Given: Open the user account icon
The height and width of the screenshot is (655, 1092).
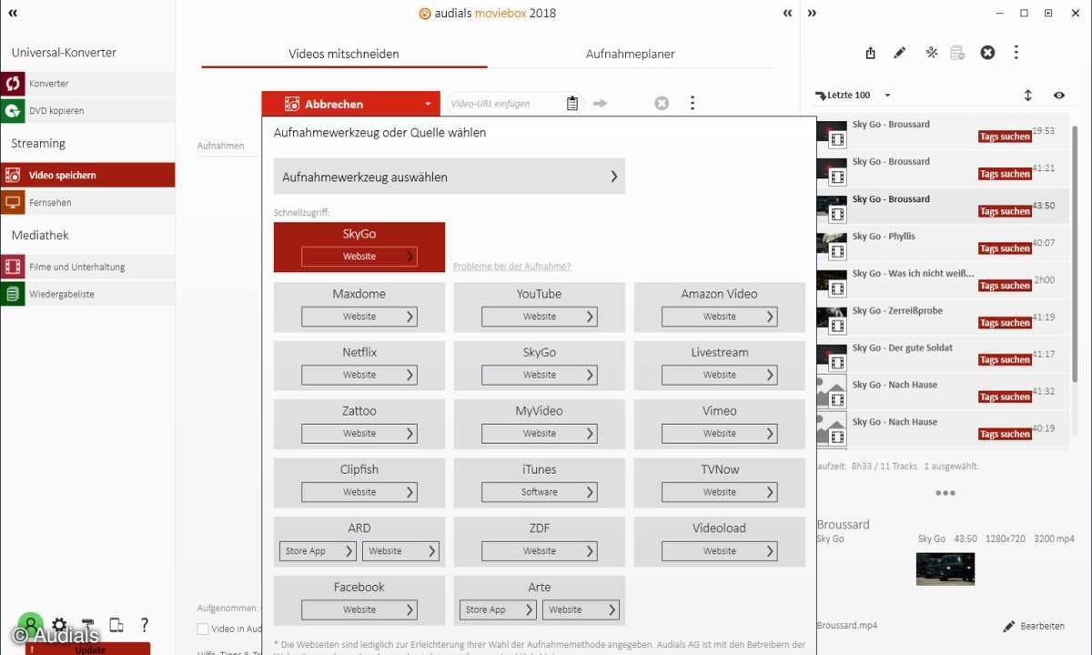Looking at the screenshot, I should click(x=31, y=625).
